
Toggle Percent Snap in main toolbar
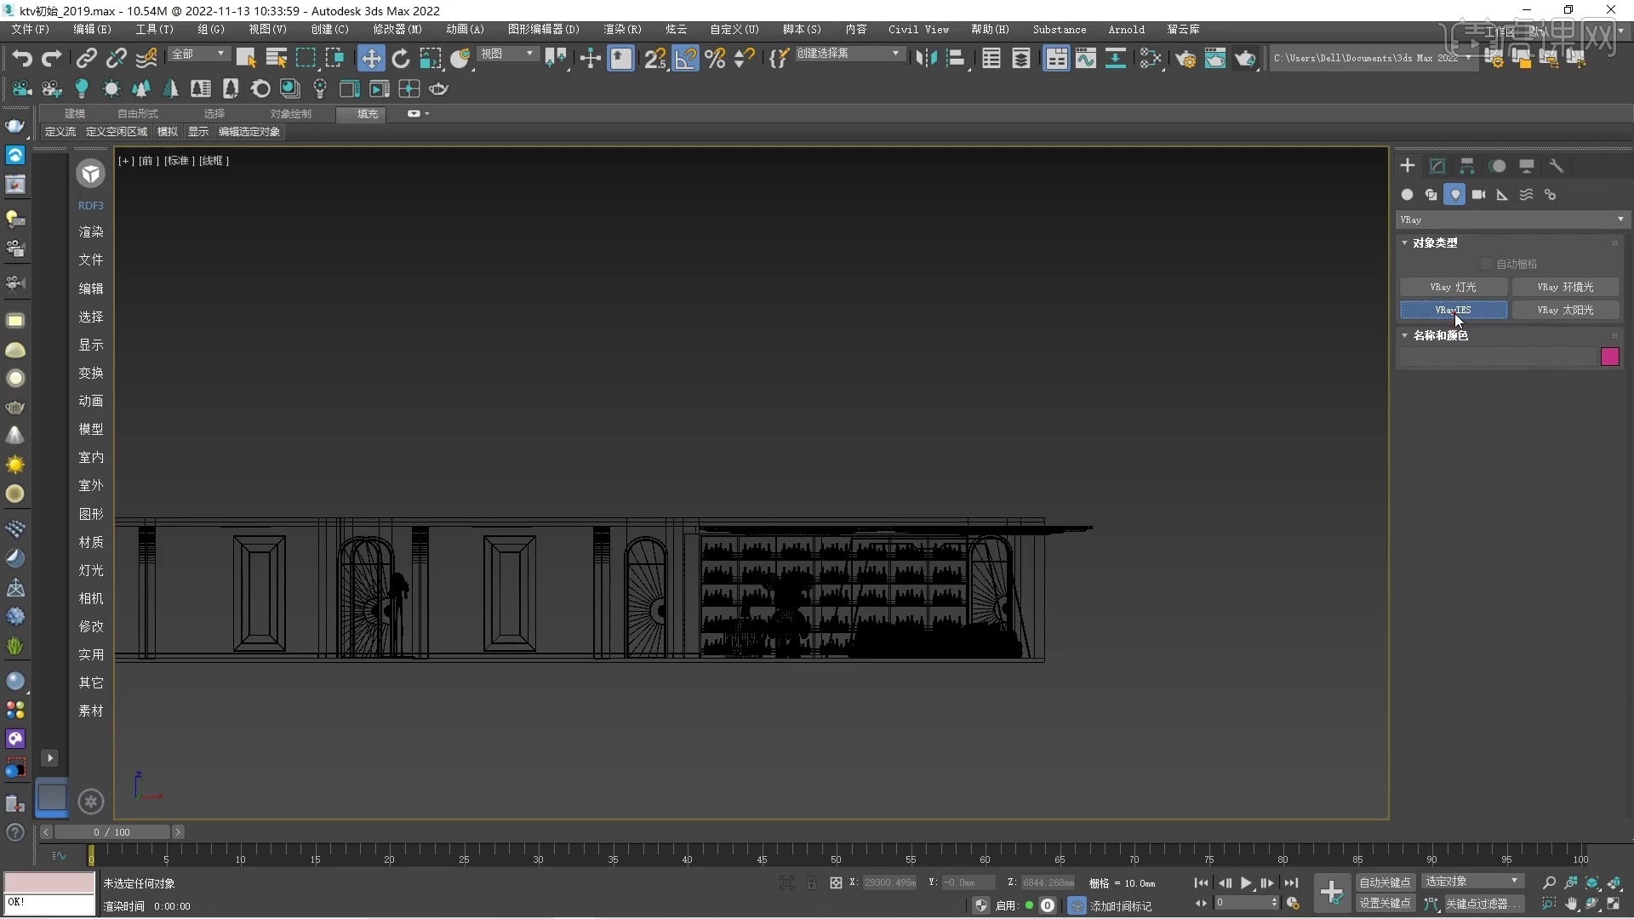[715, 58]
